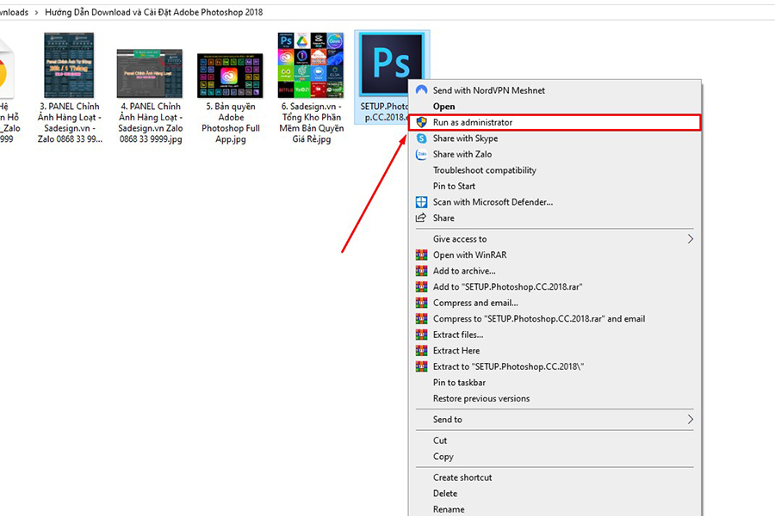Click WinRAR icon beside Add to SETUP.Photoshop.CC.2018.rar
The height and width of the screenshot is (516, 775).
421,287
